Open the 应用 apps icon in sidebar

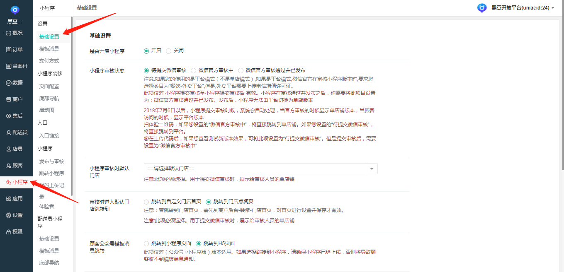pyautogui.click(x=9, y=199)
